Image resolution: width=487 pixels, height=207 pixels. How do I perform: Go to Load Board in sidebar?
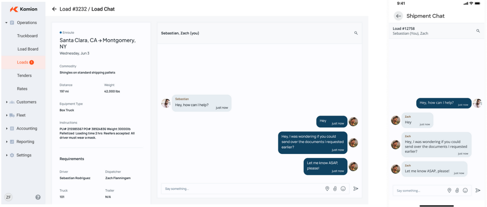28,49
